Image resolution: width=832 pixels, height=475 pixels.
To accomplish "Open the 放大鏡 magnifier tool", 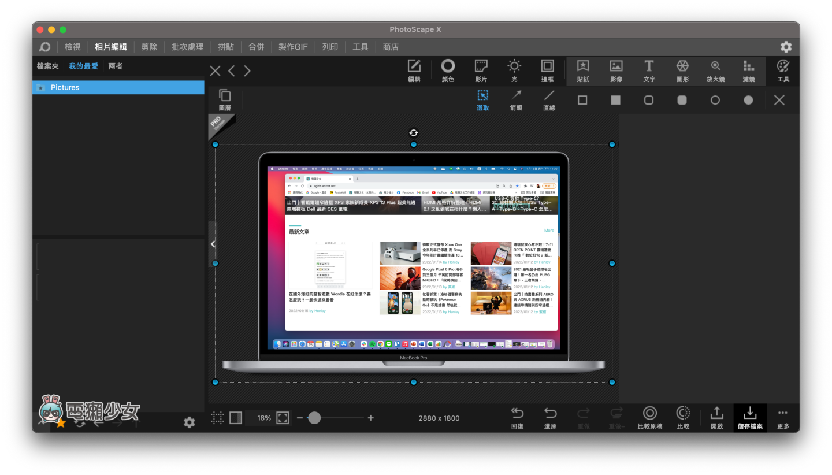I will 715,70.
